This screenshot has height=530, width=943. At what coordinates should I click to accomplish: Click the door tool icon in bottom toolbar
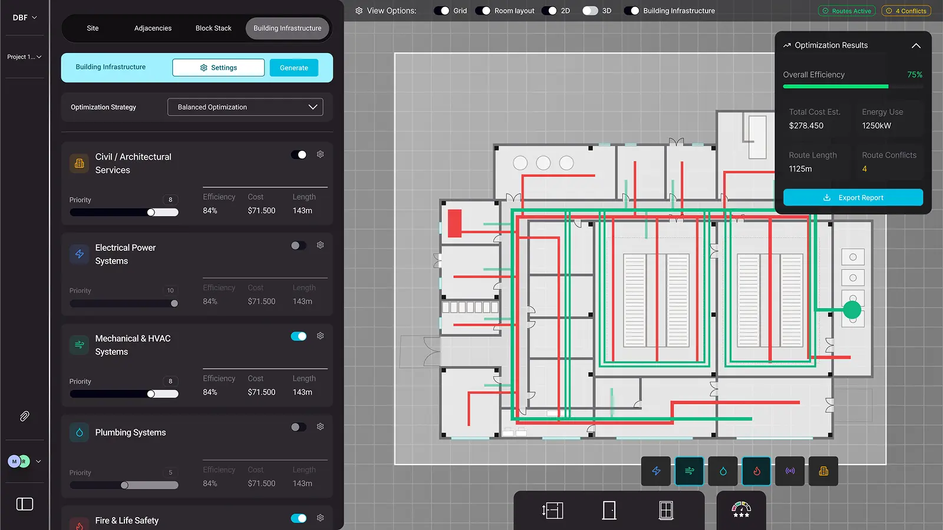point(609,510)
